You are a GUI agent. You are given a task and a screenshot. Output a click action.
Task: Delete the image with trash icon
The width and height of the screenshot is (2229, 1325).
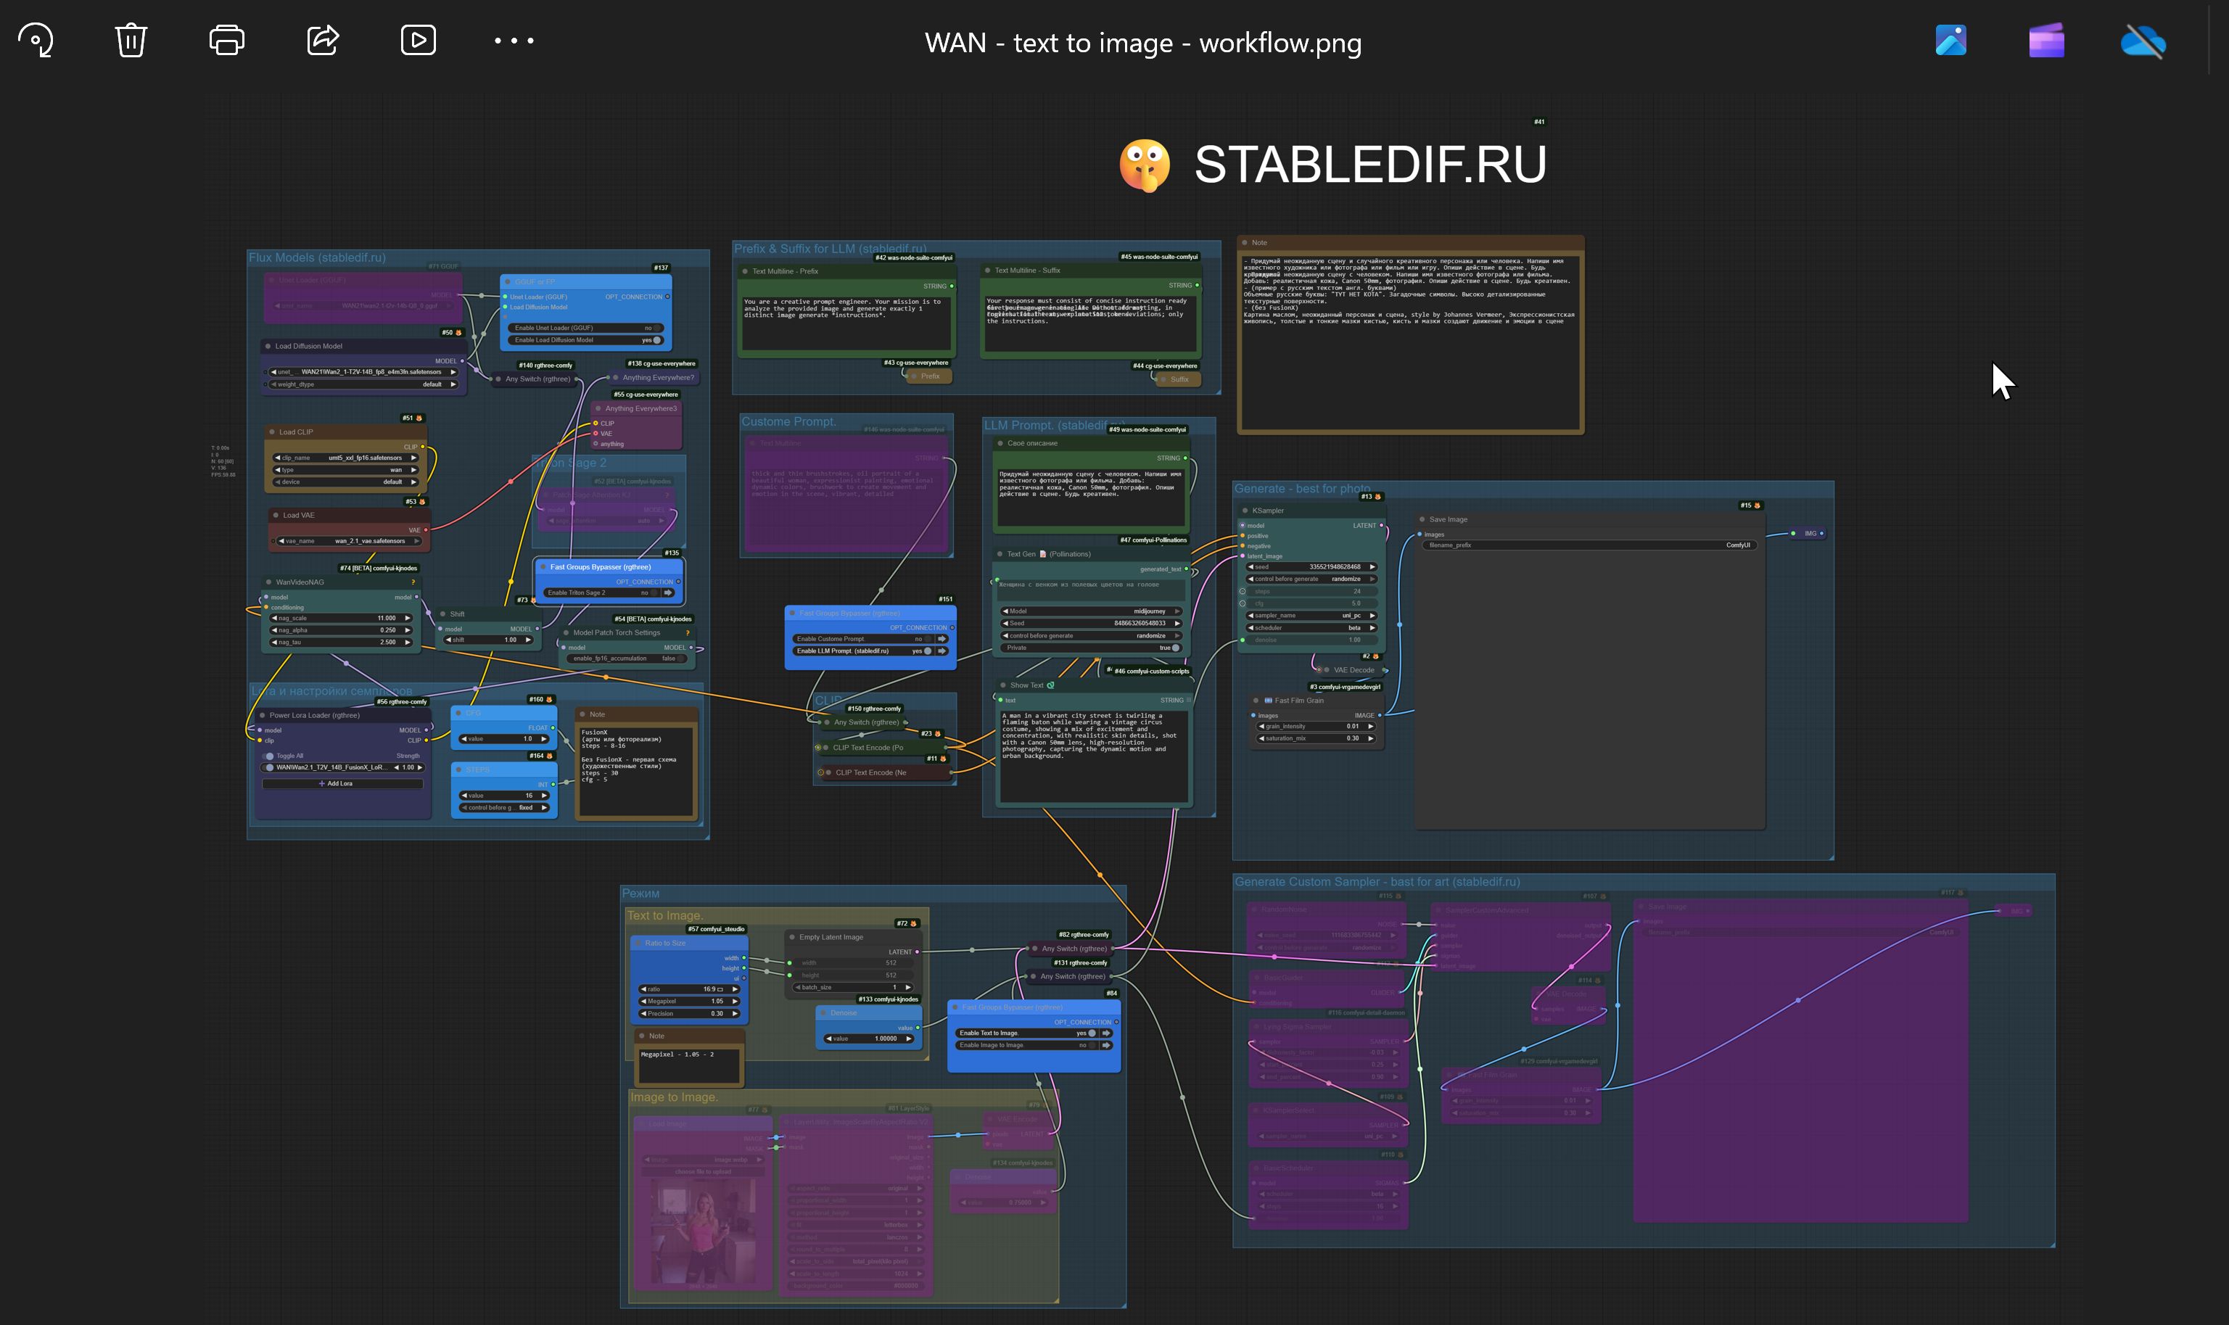[131, 40]
